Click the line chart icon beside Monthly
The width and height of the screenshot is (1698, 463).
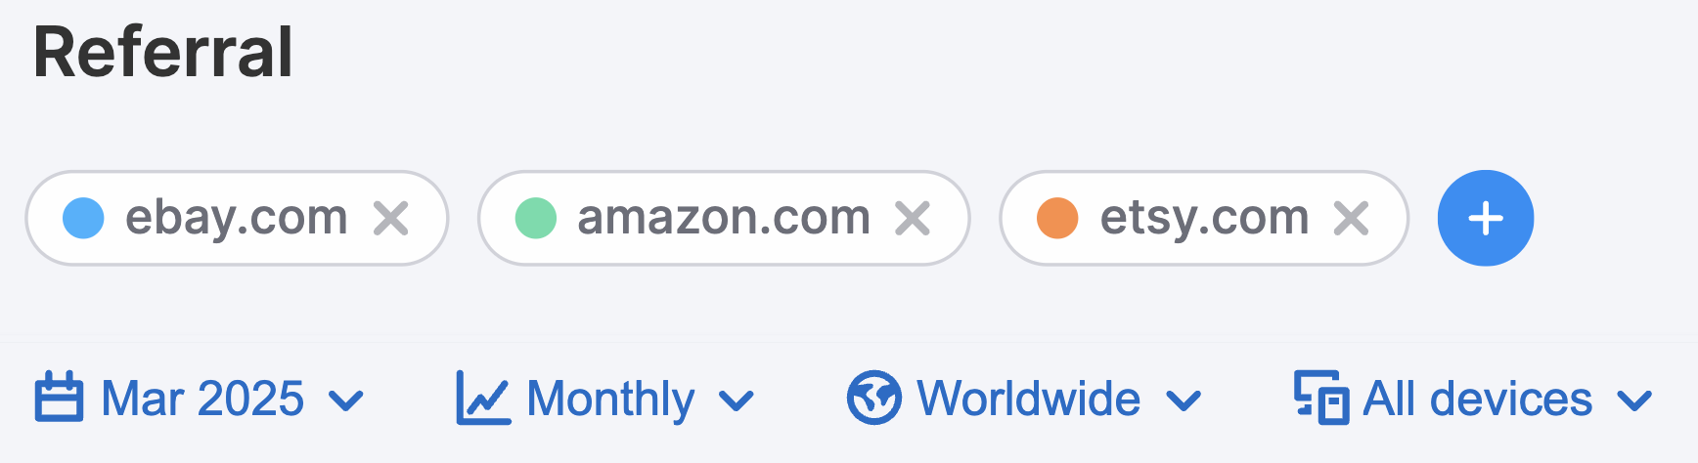(x=482, y=399)
